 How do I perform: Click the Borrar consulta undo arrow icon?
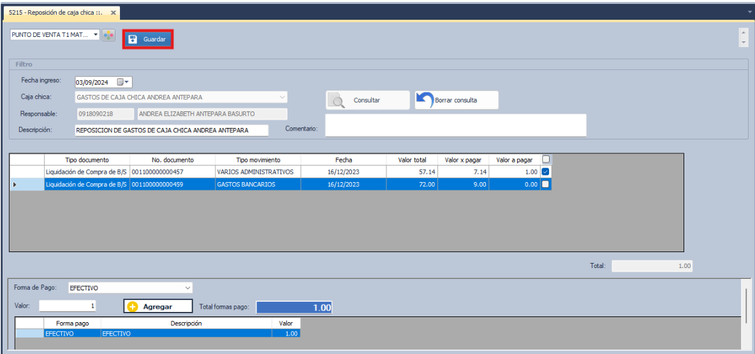point(425,101)
